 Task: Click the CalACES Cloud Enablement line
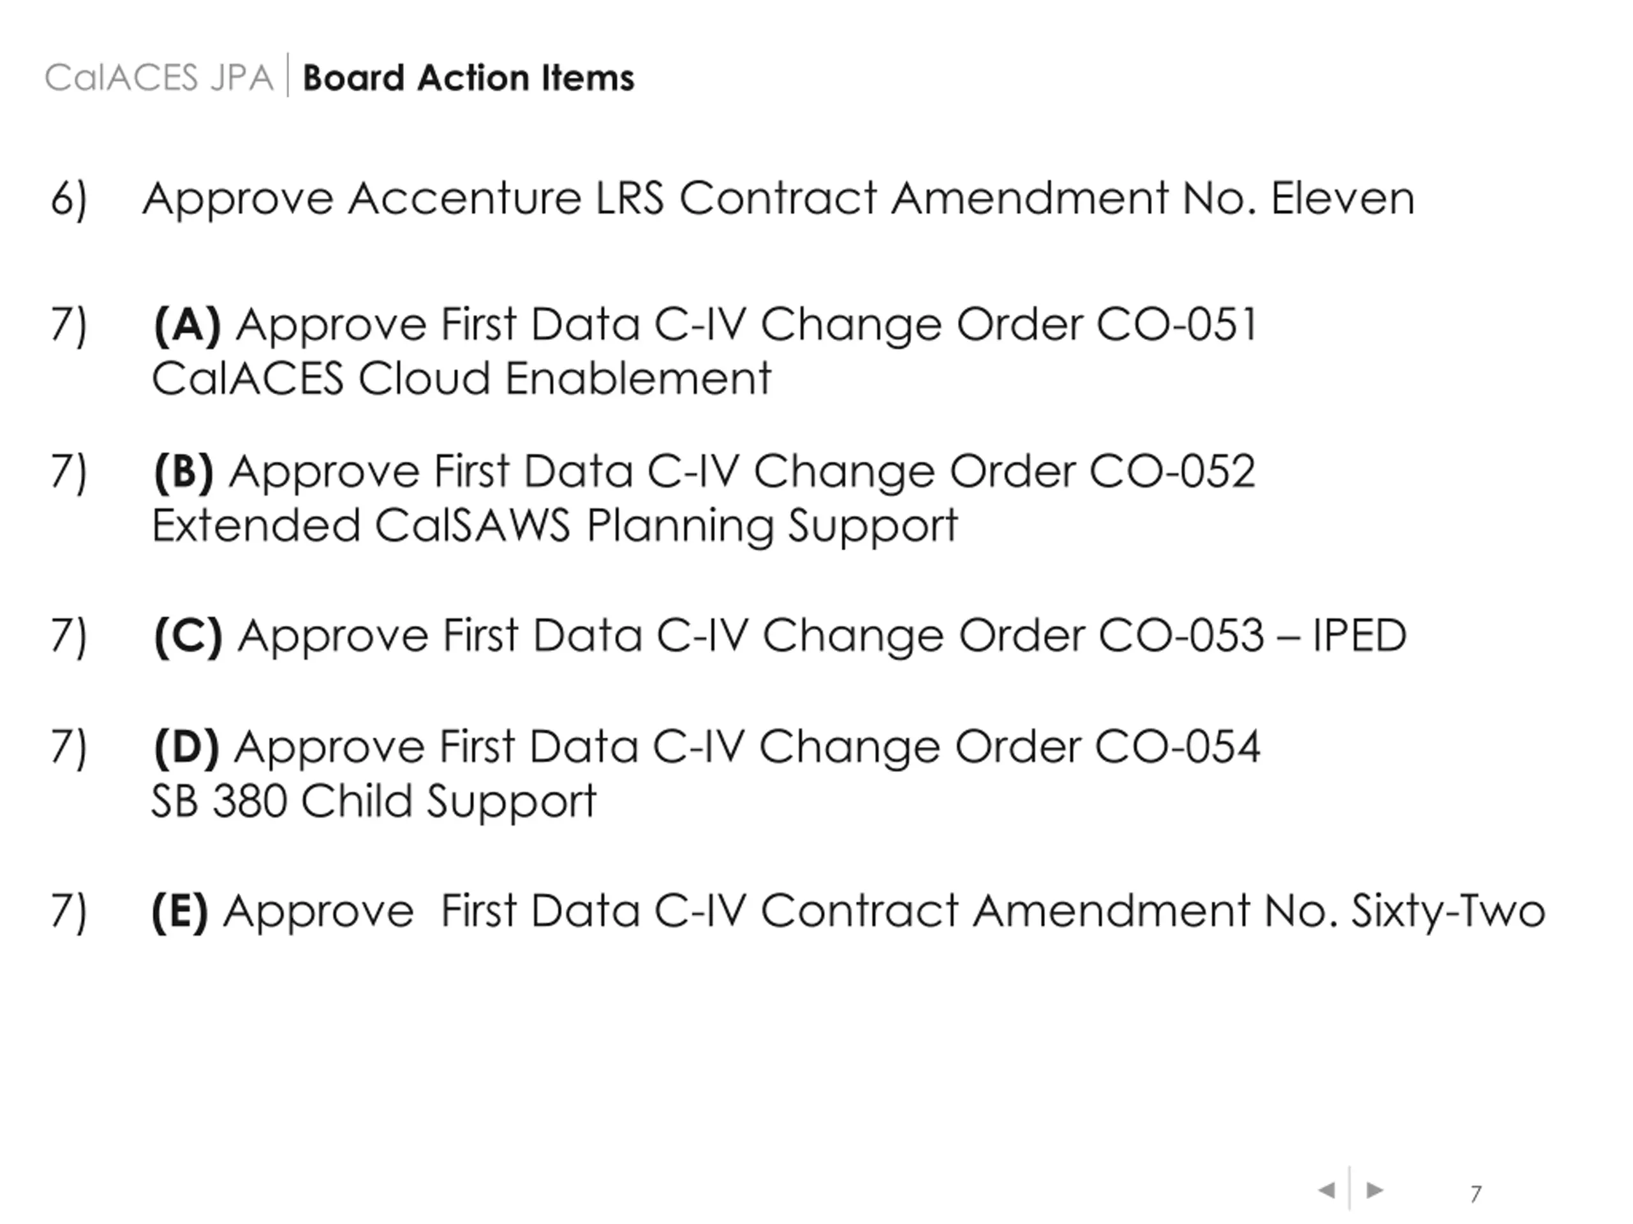point(461,379)
